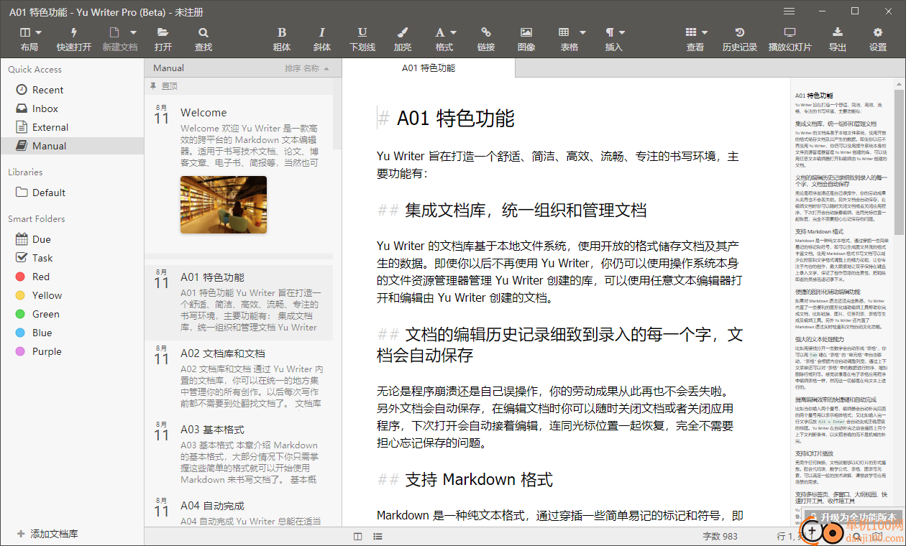This screenshot has height=546, width=906.
Task: Open the hamburger menu in title bar
Action: 789,11
